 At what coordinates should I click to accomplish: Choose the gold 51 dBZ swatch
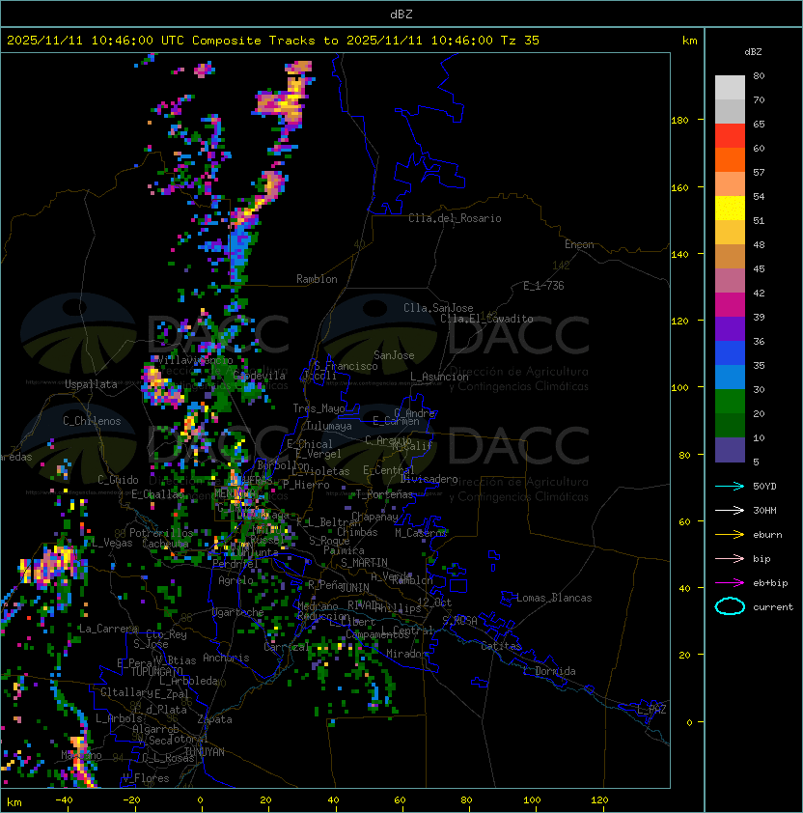pyautogui.click(x=730, y=233)
